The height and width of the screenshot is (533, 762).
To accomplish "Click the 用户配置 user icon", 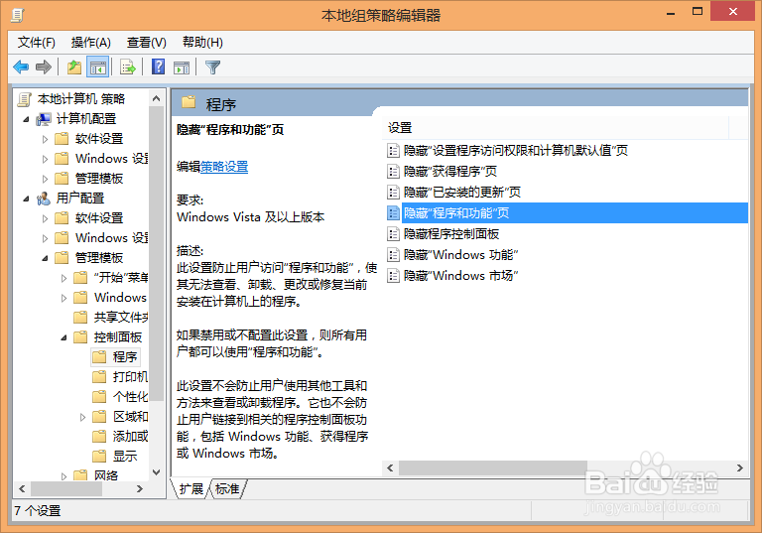I will (44, 198).
